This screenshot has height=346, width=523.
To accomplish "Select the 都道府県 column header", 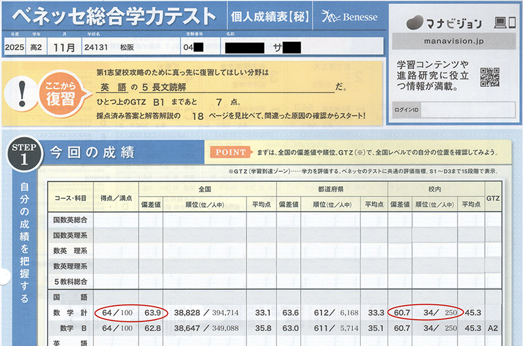I will [331, 187].
